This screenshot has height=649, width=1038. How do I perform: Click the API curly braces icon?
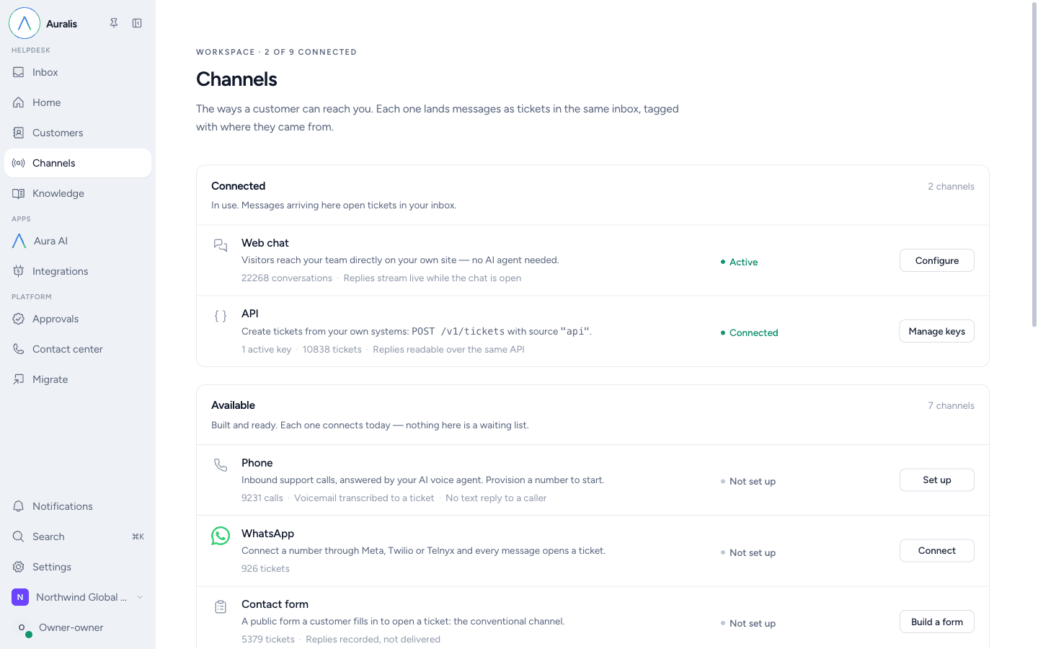221,316
